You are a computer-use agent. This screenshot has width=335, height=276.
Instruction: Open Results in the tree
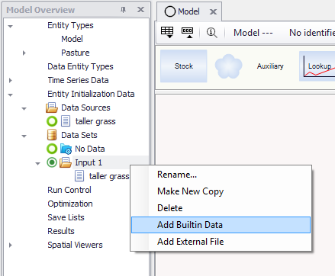click(x=61, y=231)
